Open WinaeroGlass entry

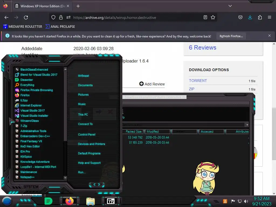pos(27,121)
